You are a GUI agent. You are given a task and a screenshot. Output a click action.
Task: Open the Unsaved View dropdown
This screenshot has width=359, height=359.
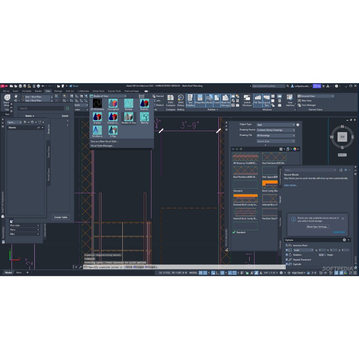tap(316, 96)
